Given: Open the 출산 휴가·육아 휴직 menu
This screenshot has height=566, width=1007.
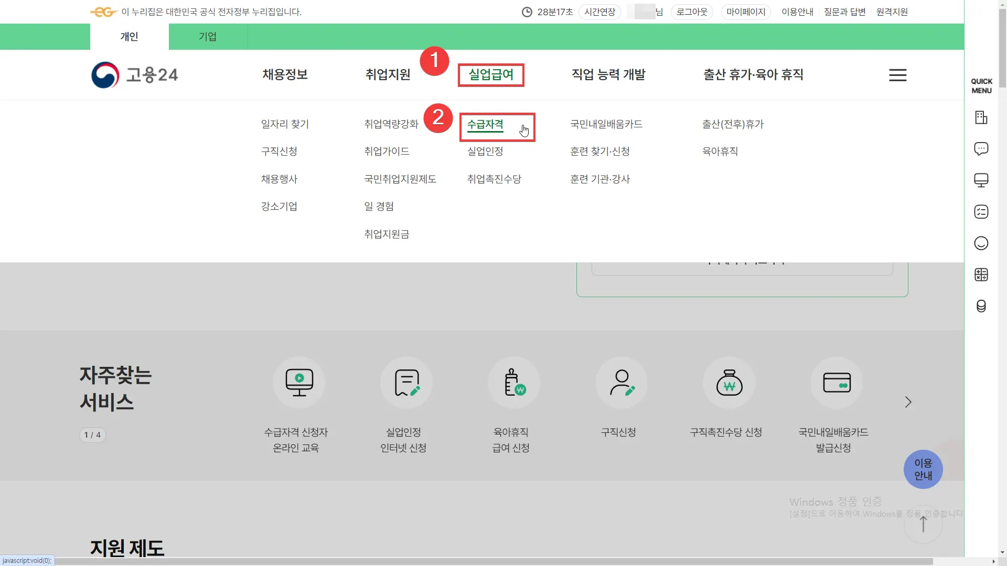Looking at the screenshot, I should pos(753,74).
